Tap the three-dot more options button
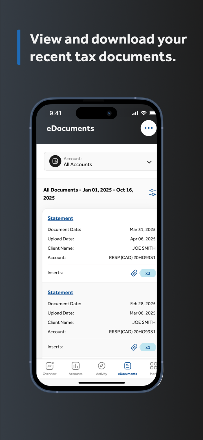Image resolution: width=203 pixels, height=440 pixels. coord(148,128)
